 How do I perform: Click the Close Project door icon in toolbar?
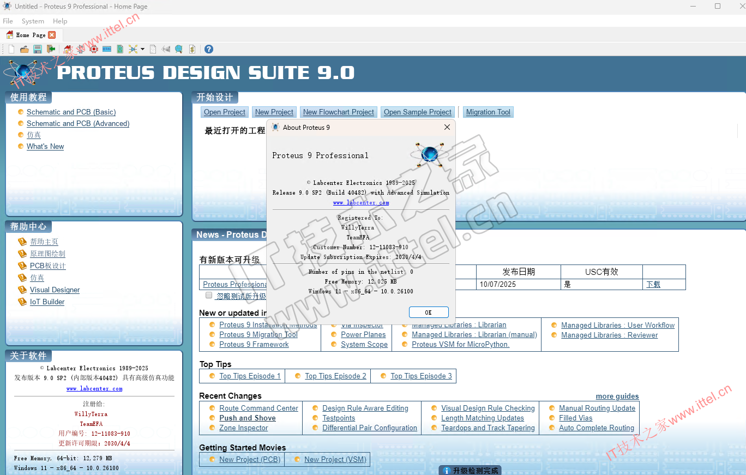pos(51,49)
